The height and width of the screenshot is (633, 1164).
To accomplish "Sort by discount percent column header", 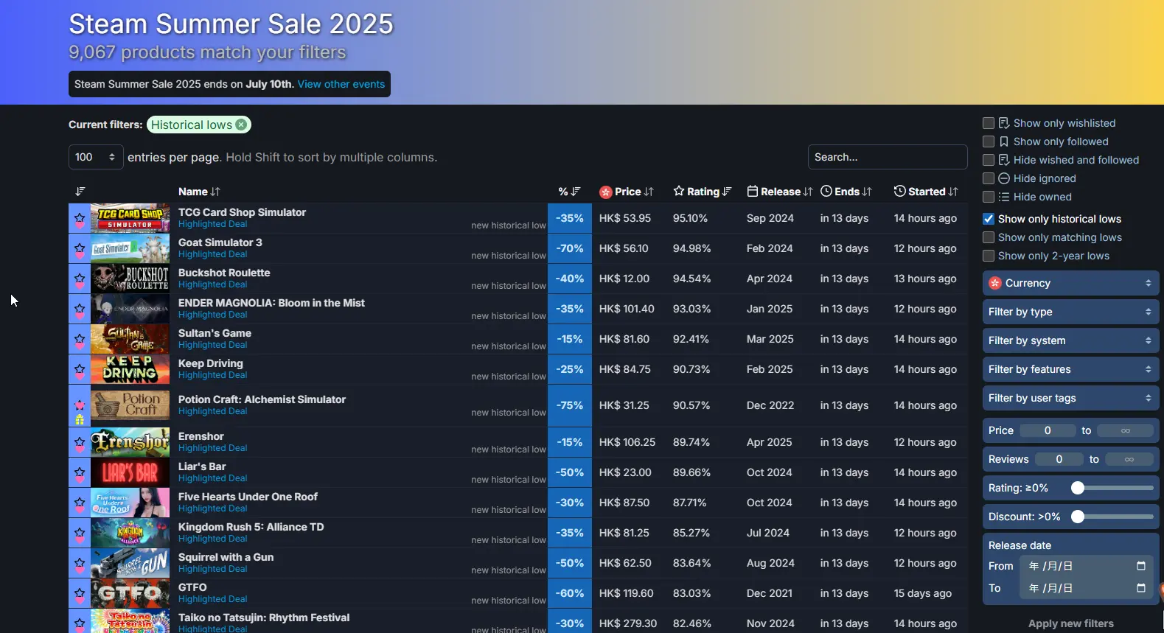I will click(x=569, y=192).
